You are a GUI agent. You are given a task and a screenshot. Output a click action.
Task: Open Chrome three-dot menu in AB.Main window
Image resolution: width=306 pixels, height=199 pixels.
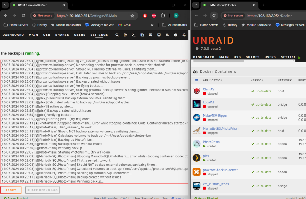coord(185,16)
